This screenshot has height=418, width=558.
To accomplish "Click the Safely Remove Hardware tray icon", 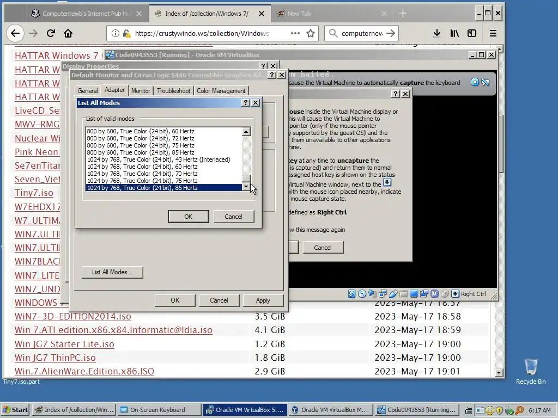I will (x=508, y=410).
